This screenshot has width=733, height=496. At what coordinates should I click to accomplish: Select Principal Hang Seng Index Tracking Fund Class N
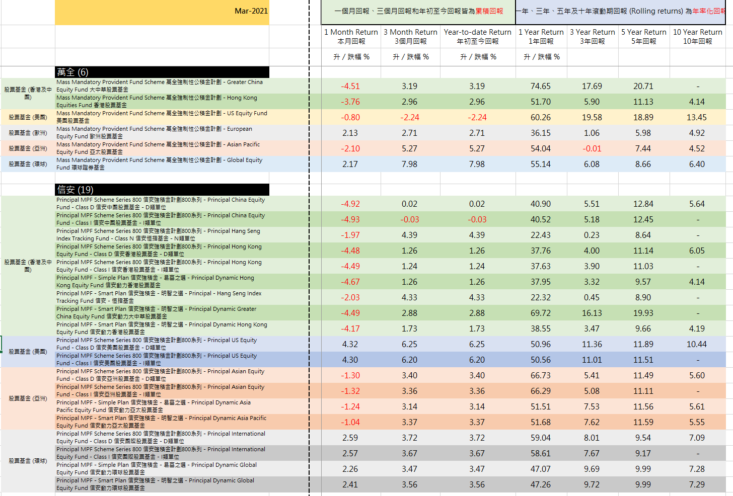162,235
